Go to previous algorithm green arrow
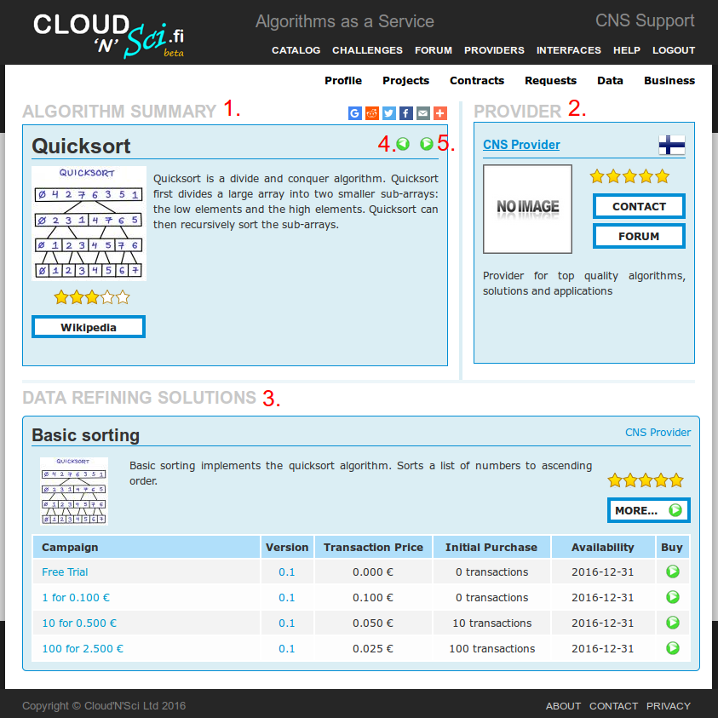 coord(403,144)
